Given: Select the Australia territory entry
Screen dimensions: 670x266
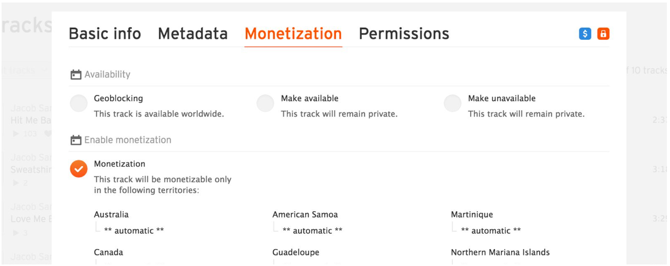Looking at the screenshot, I should click(x=111, y=215).
